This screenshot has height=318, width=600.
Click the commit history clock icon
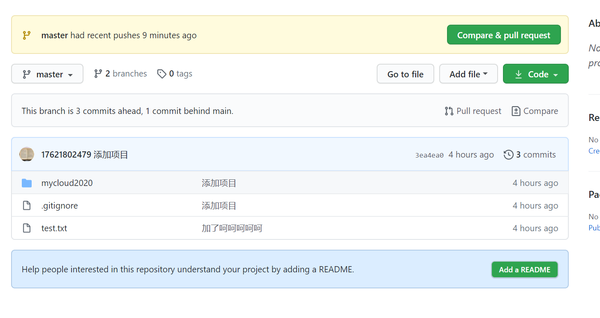[509, 155]
